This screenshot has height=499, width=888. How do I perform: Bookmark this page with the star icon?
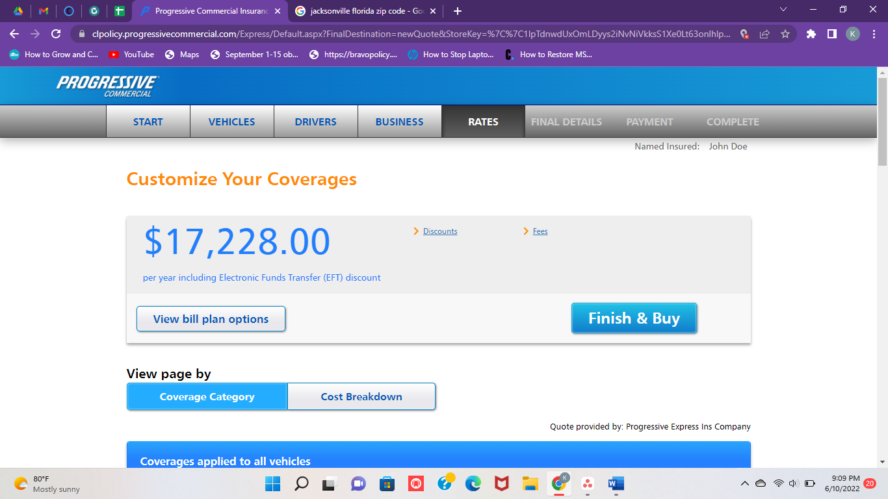tap(785, 34)
